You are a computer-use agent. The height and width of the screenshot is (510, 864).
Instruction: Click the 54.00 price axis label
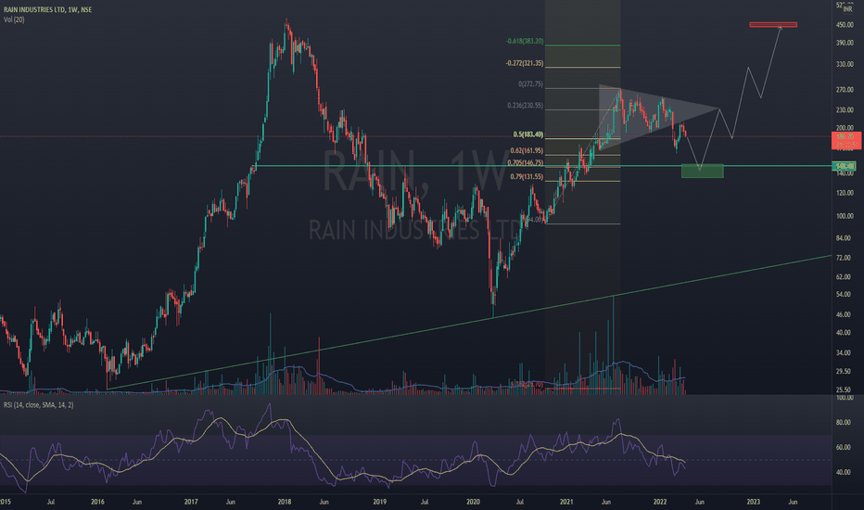tap(844, 295)
